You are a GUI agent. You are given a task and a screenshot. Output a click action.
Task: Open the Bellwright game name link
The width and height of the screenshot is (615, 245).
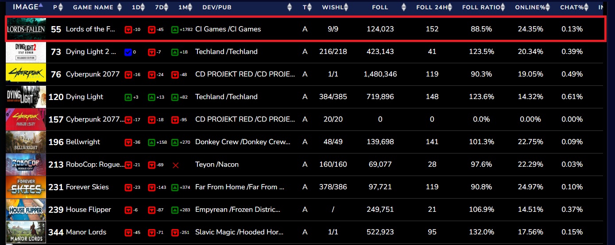coord(83,142)
